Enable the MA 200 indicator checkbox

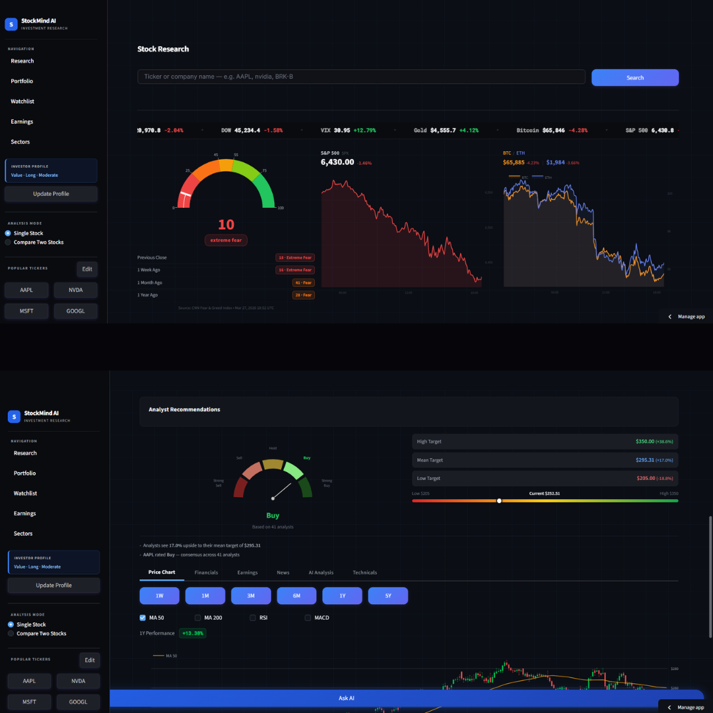(197, 617)
